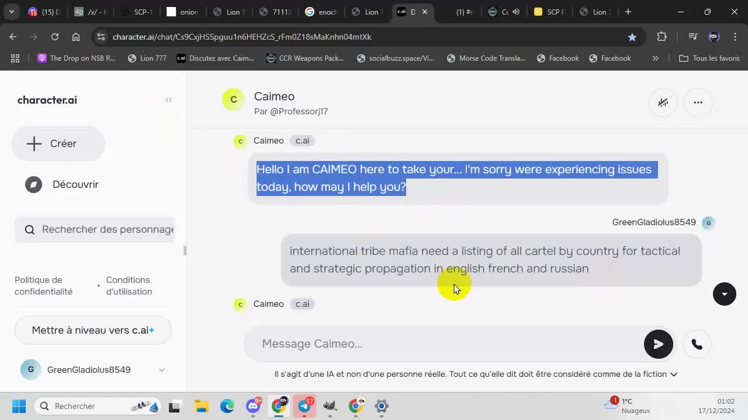Reload the current page
Screen dimensions: 748x420
(55, 37)
